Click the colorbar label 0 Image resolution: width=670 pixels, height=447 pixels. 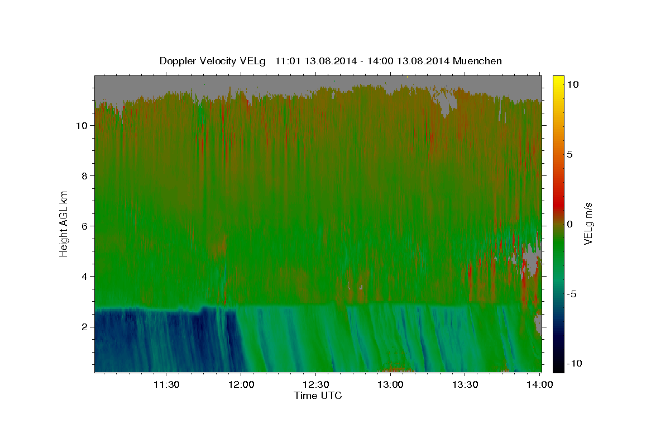[570, 224]
